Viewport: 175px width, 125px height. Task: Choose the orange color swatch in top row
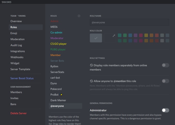(151, 35)
